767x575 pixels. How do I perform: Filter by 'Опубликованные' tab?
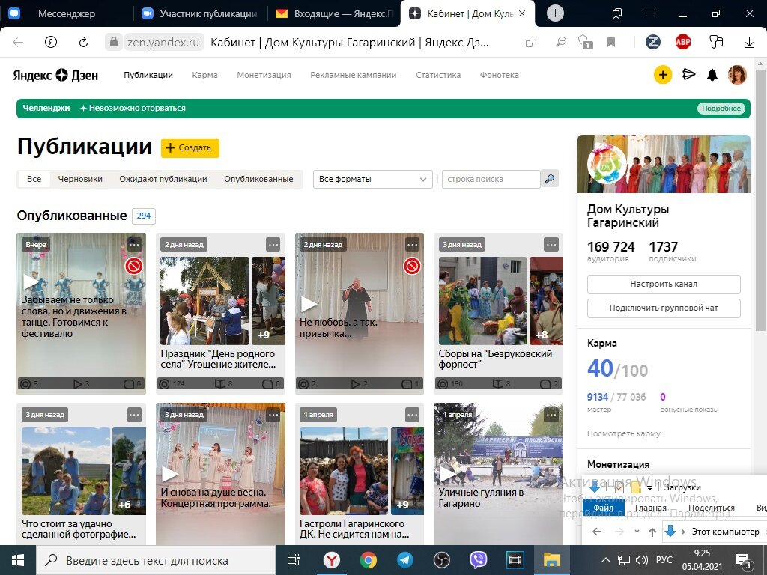pyautogui.click(x=258, y=179)
